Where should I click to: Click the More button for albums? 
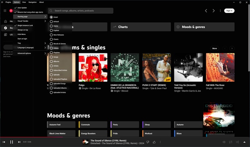click(215, 49)
